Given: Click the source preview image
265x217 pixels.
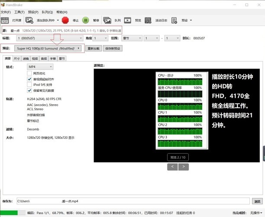Looking at the screenshot, I should (177, 115).
